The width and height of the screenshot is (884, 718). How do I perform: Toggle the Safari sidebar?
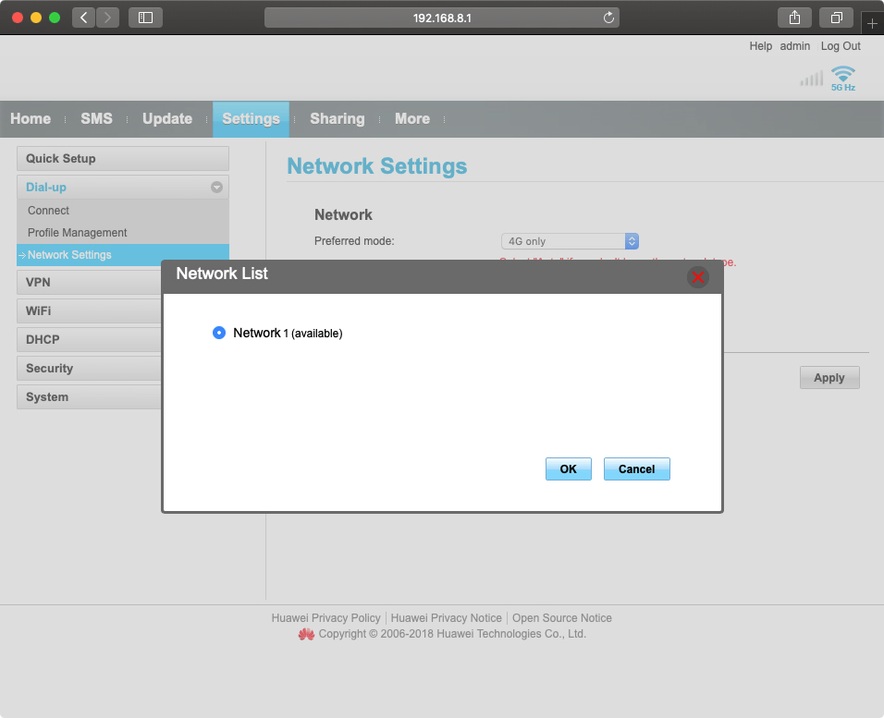coord(145,18)
